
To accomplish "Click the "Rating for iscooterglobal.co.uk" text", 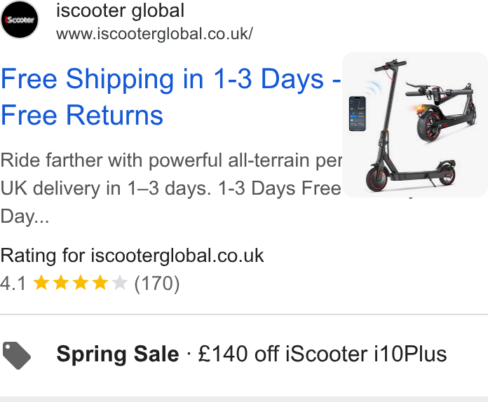I will pyautogui.click(x=132, y=256).
